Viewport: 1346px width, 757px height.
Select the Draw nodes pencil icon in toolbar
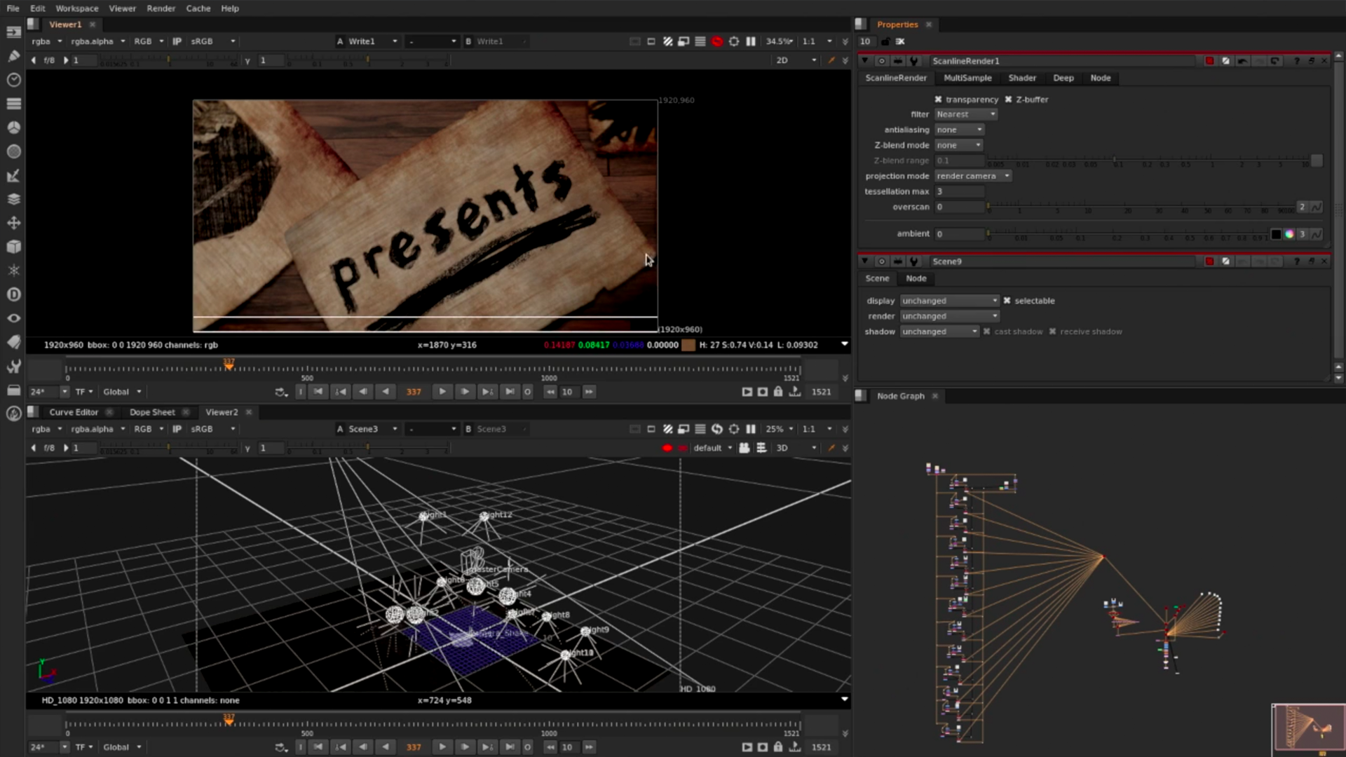pos(13,57)
